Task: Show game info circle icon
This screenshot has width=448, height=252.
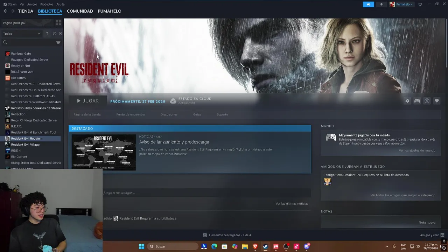Action: 427,101
